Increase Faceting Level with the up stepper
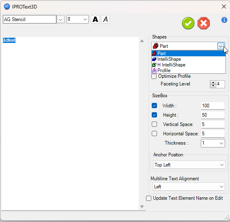The height and width of the screenshot is (222, 230). 213,83
